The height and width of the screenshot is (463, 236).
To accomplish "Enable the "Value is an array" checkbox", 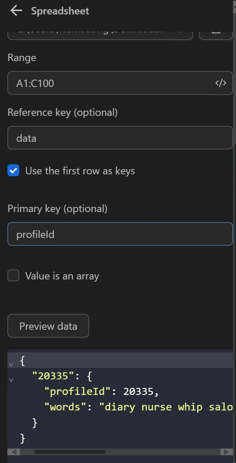I will 13,275.
